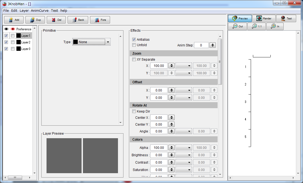Select Layer1 black thumbnail

(x=19, y=36)
